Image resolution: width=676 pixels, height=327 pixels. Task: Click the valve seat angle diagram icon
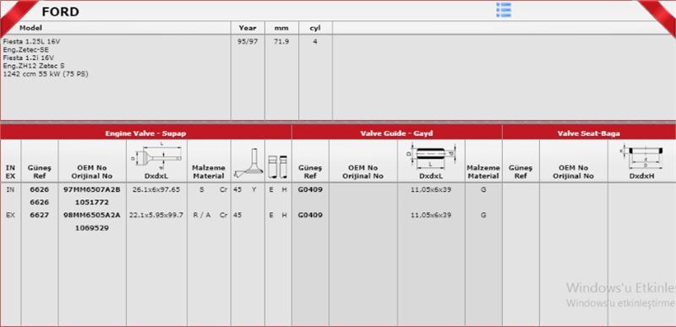pyautogui.click(x=248, y=163)
